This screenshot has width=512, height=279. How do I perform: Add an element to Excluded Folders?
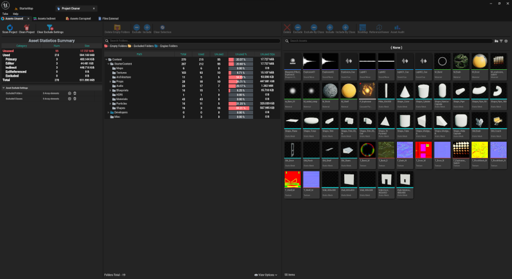coord(69,93)
